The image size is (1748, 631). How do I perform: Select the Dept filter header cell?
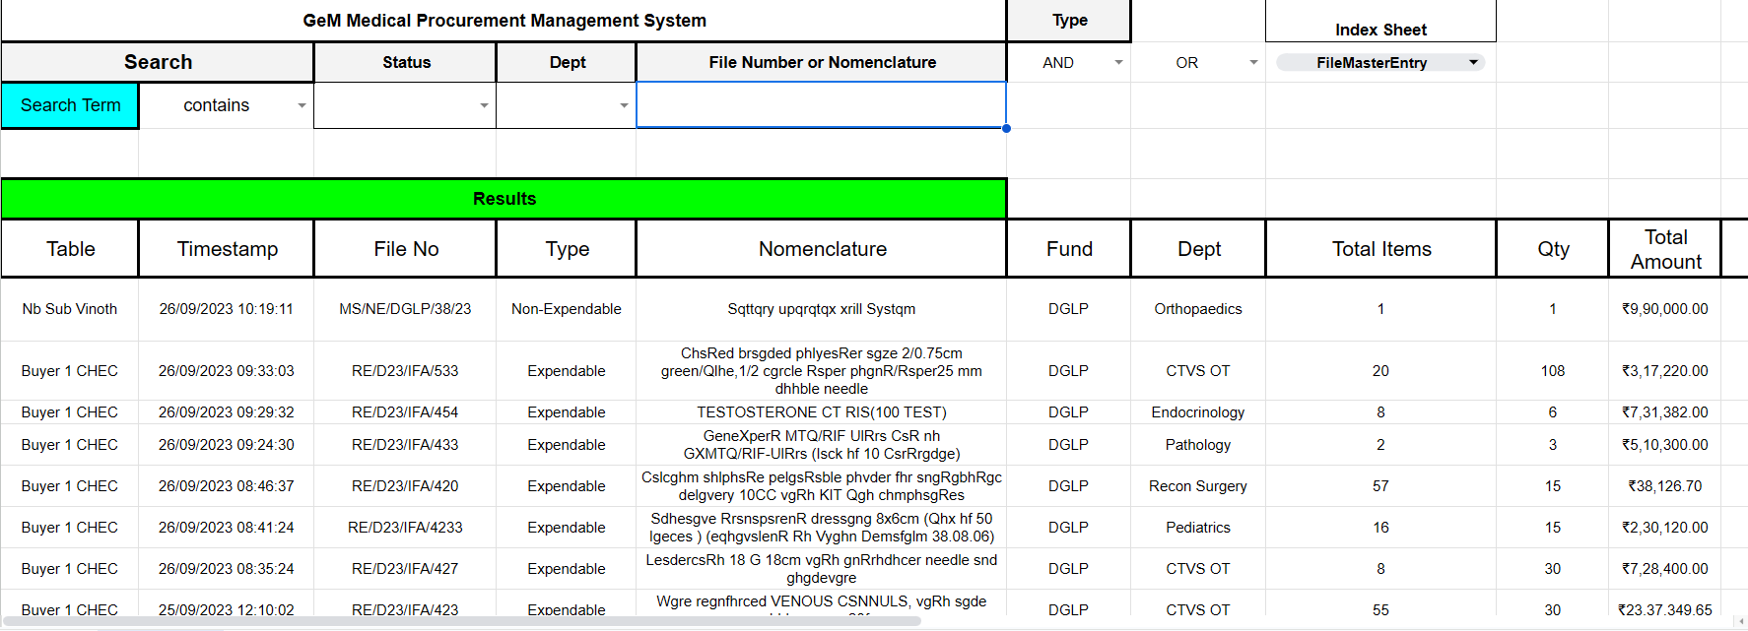(567, 62)
